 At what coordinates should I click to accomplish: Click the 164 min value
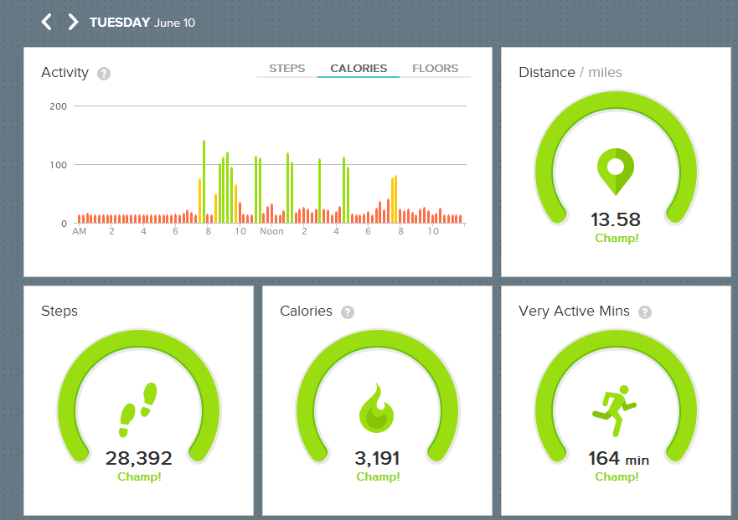618,458
